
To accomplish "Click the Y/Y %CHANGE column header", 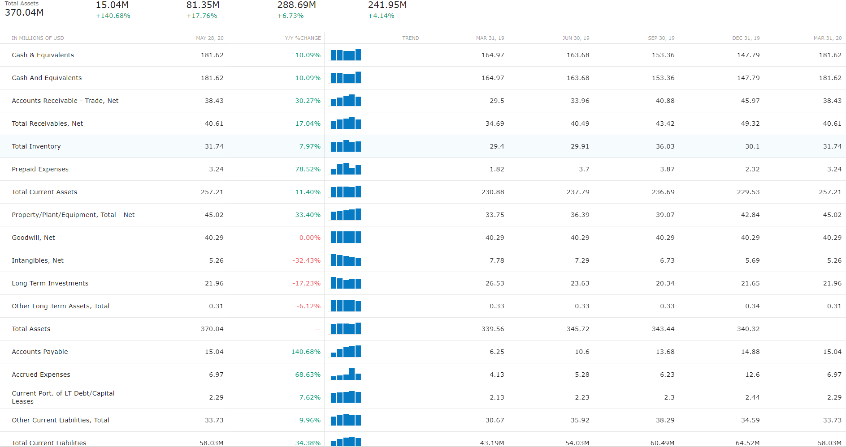I will click(303, 38).
